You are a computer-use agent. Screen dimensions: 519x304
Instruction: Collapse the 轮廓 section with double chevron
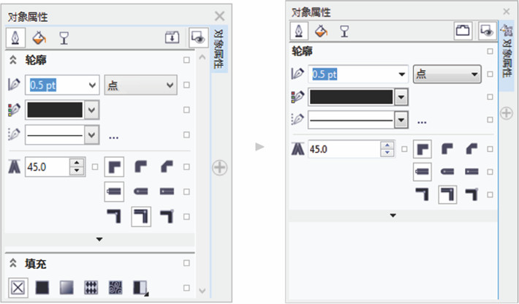13,60
